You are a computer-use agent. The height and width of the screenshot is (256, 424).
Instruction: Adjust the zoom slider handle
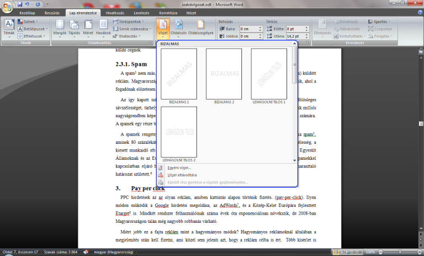(x=400, y=252)
